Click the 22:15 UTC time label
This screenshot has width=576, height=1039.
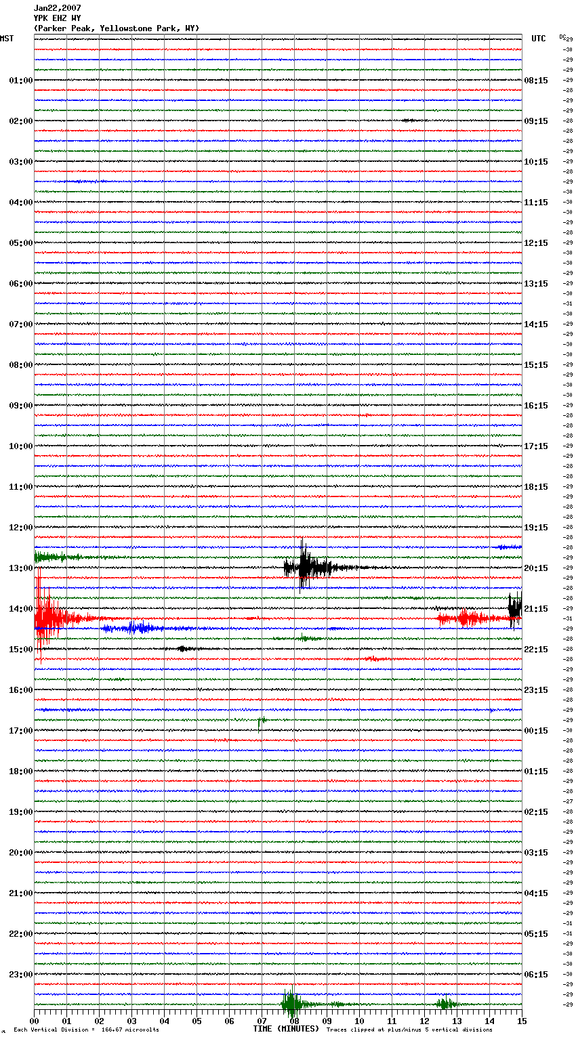click(536, 650)
